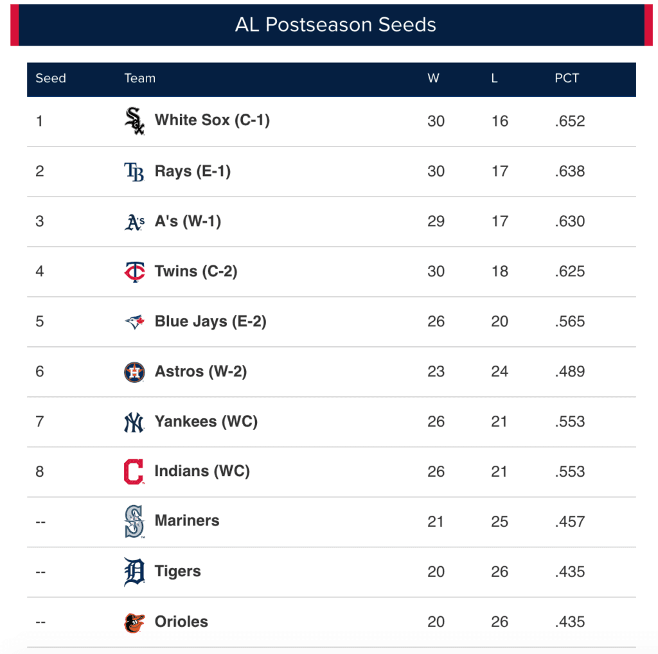Click the Twins TC logo
The image size is (658, 654).
(134, 272)
